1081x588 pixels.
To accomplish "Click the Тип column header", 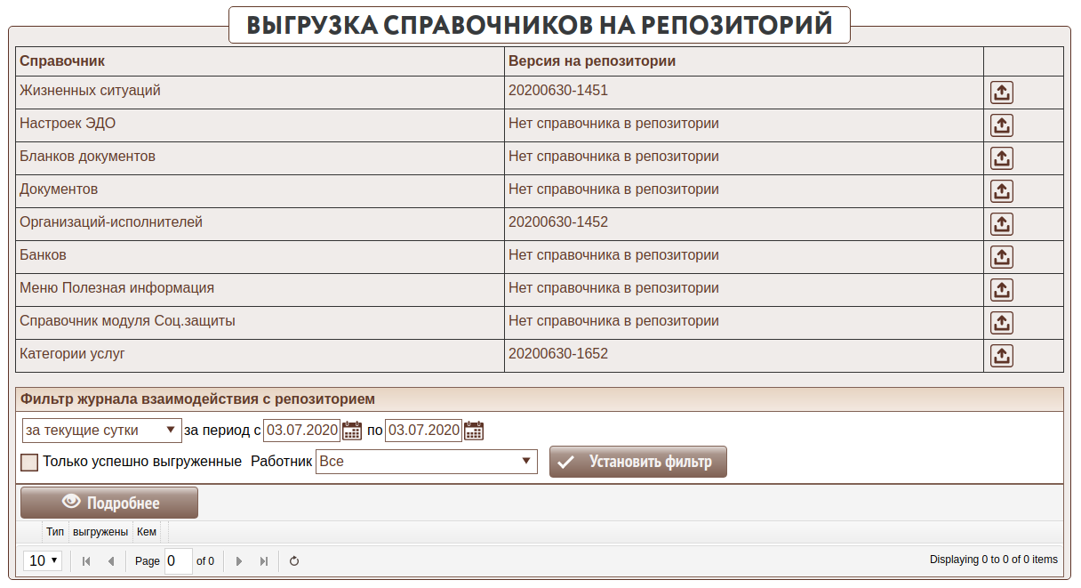I will 55,532.
